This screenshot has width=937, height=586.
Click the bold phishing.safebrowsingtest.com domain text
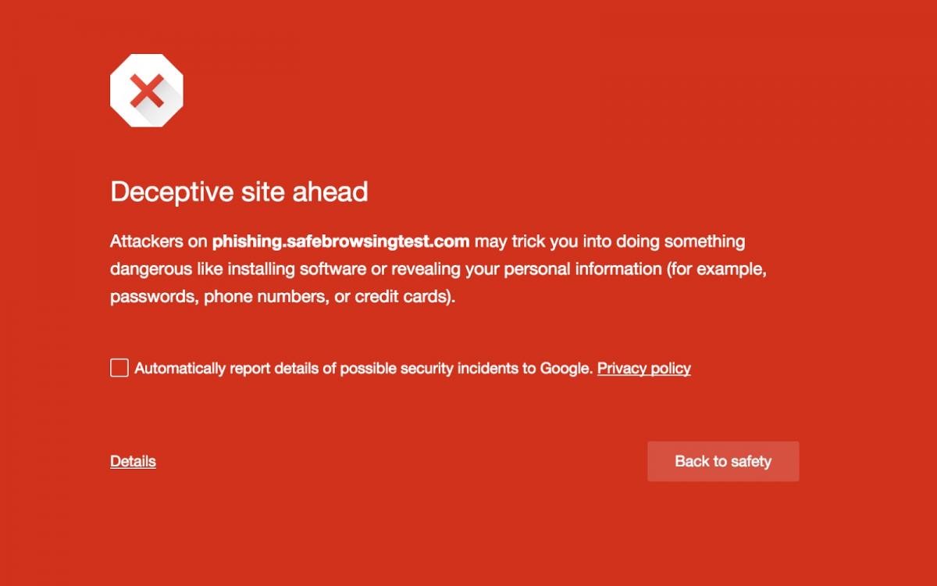pos(340,241)
